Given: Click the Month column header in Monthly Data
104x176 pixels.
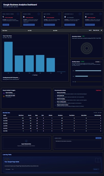Looking at the screenshot, I should [x=5, y=115].
